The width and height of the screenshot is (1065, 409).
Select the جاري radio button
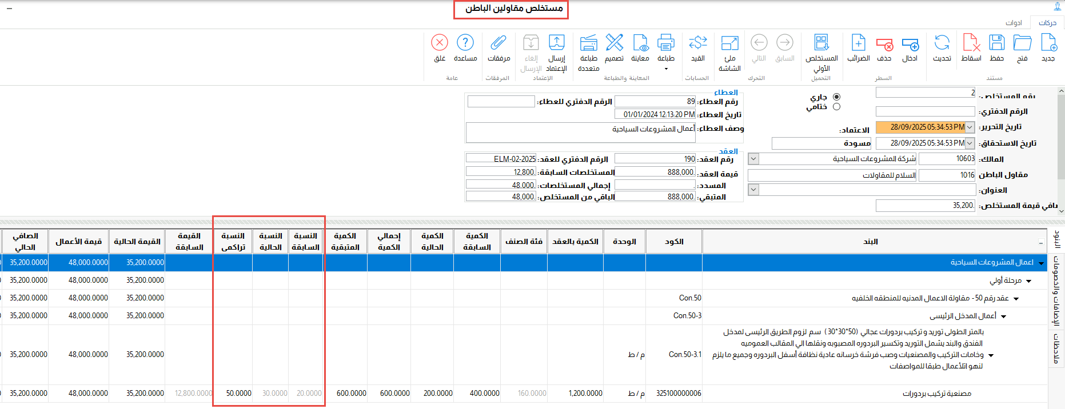pos(836,97)
